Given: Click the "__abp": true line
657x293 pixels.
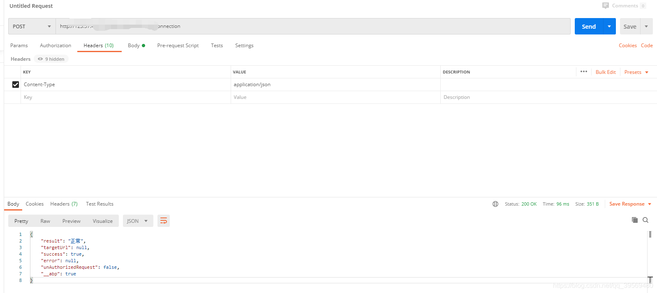Looking at the screenshot, I should click(x=58, y=274).
